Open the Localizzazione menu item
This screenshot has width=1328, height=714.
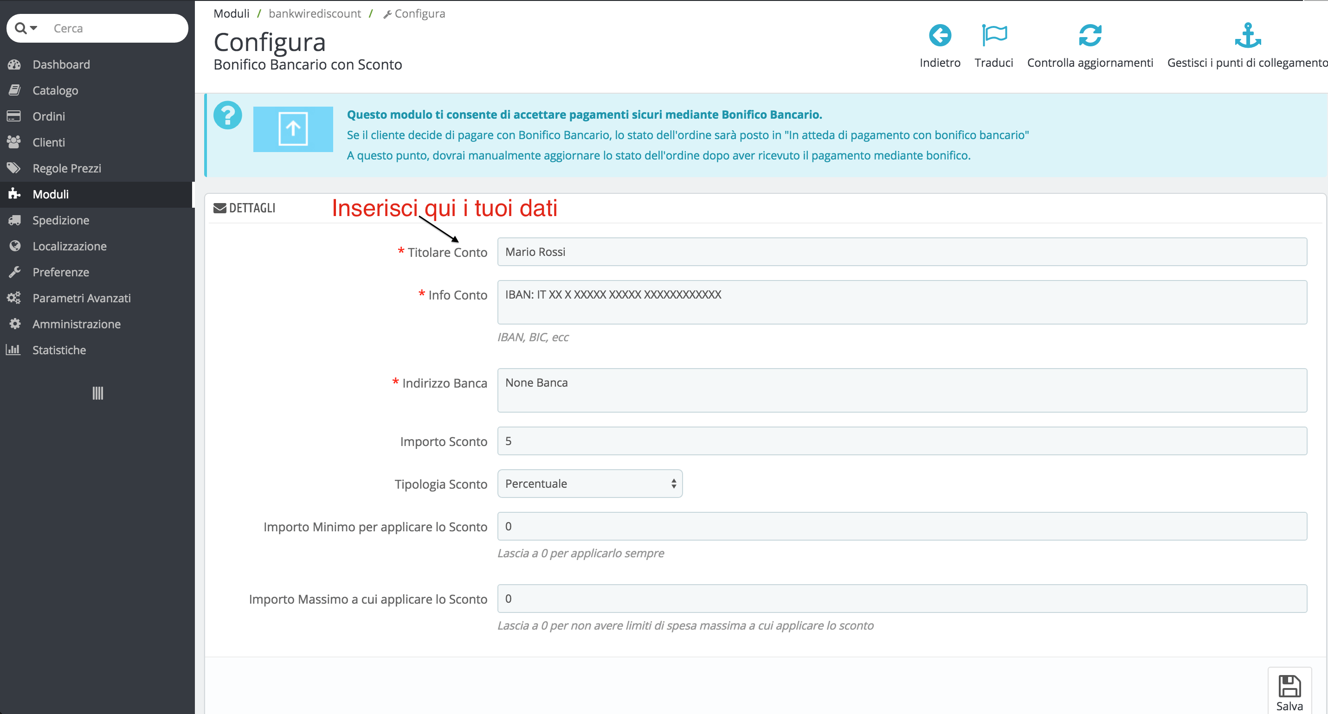point(97,246)
